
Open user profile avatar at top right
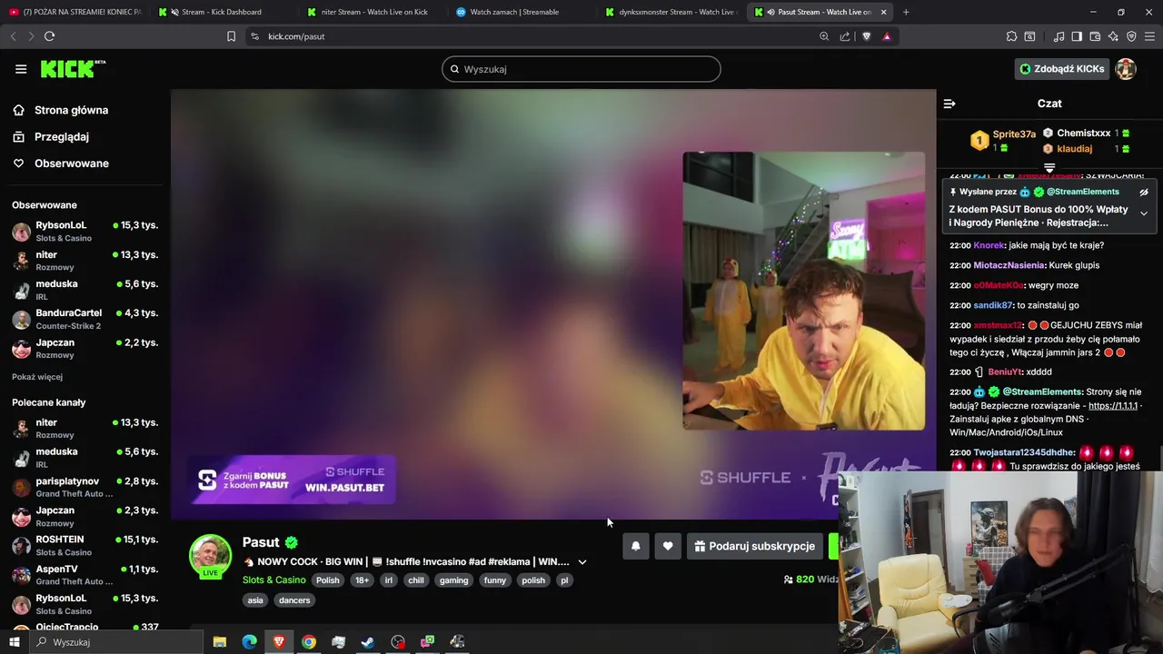pos(1126,69)
